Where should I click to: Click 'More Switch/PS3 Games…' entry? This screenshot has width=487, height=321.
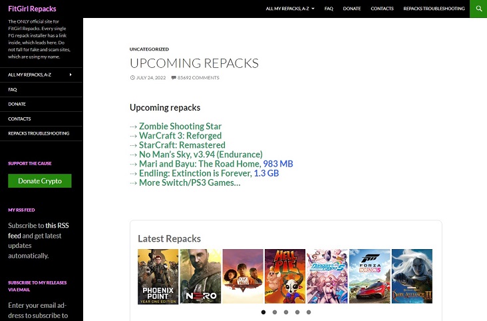pos(190,182)
